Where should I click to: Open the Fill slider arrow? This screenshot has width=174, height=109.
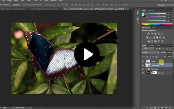coord(173,57)
